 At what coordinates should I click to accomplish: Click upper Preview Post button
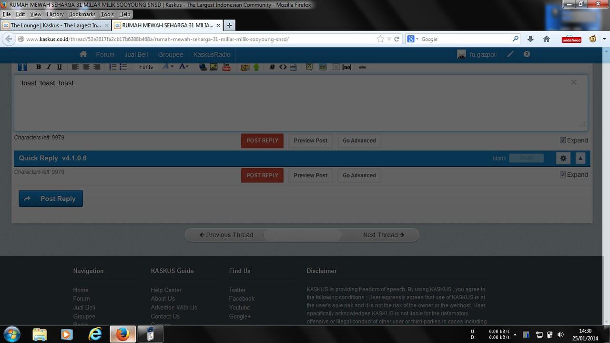(x=311, y=141)
